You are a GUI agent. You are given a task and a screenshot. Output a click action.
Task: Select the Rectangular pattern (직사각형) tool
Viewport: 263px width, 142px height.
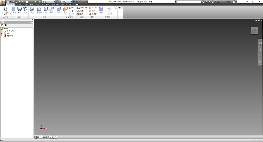(82, 8)
